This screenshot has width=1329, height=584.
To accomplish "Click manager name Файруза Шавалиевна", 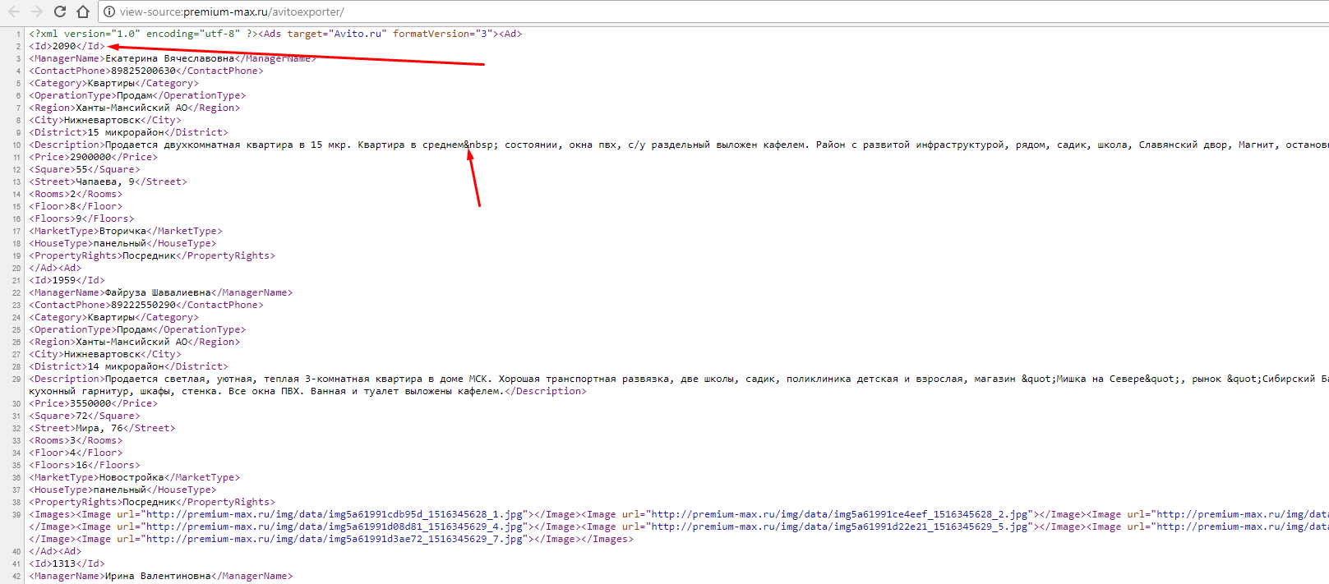I will pos(158,292).
